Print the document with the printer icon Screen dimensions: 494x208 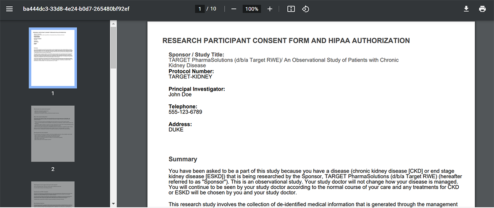point(482,9)
